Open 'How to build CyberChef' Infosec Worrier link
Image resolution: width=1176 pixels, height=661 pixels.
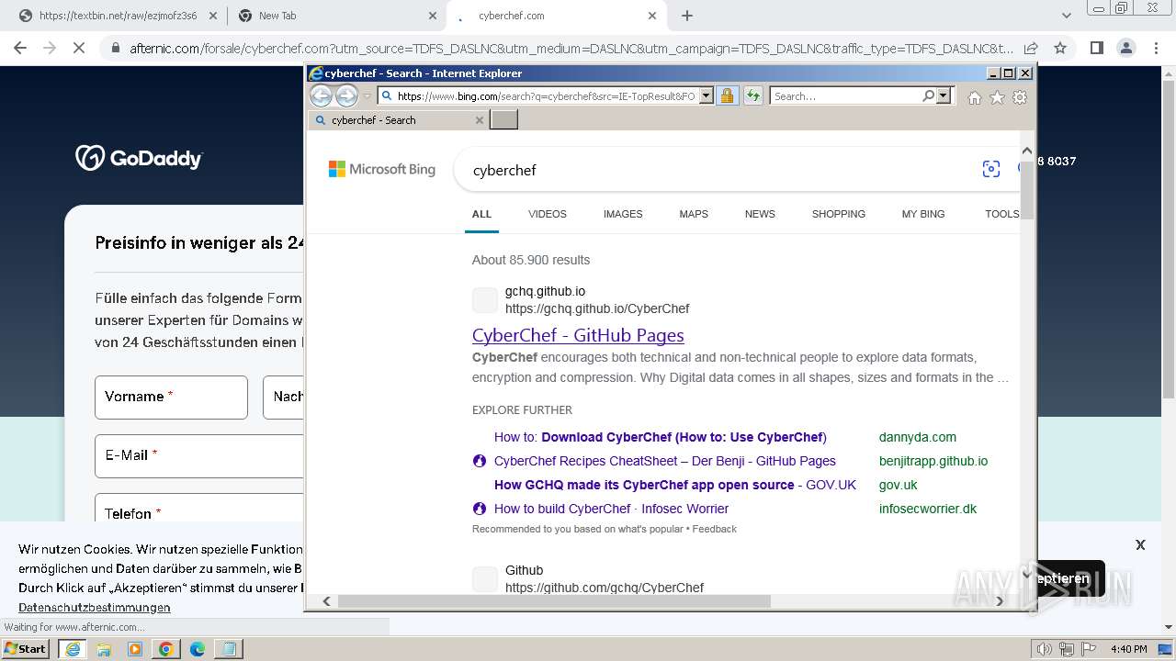point(611,509)
